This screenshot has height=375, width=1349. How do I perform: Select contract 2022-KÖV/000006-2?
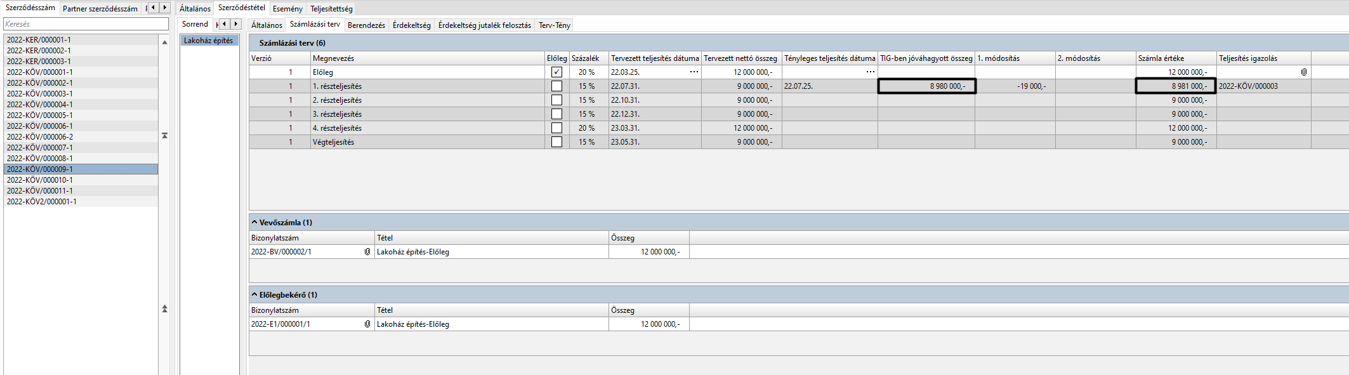pos(81,137)
